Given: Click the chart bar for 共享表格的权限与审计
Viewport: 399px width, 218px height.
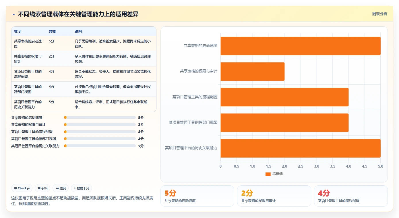Looking at the screenshot, I should 253,71.
